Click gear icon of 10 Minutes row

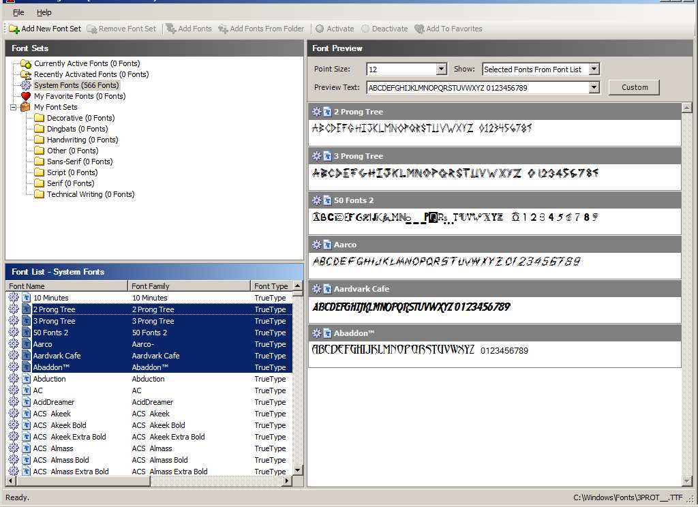click(14, 297)
